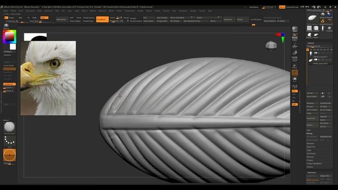The image size is (338, 190).
Task: Adjust the See-through slider
Action: coord(269,7)
